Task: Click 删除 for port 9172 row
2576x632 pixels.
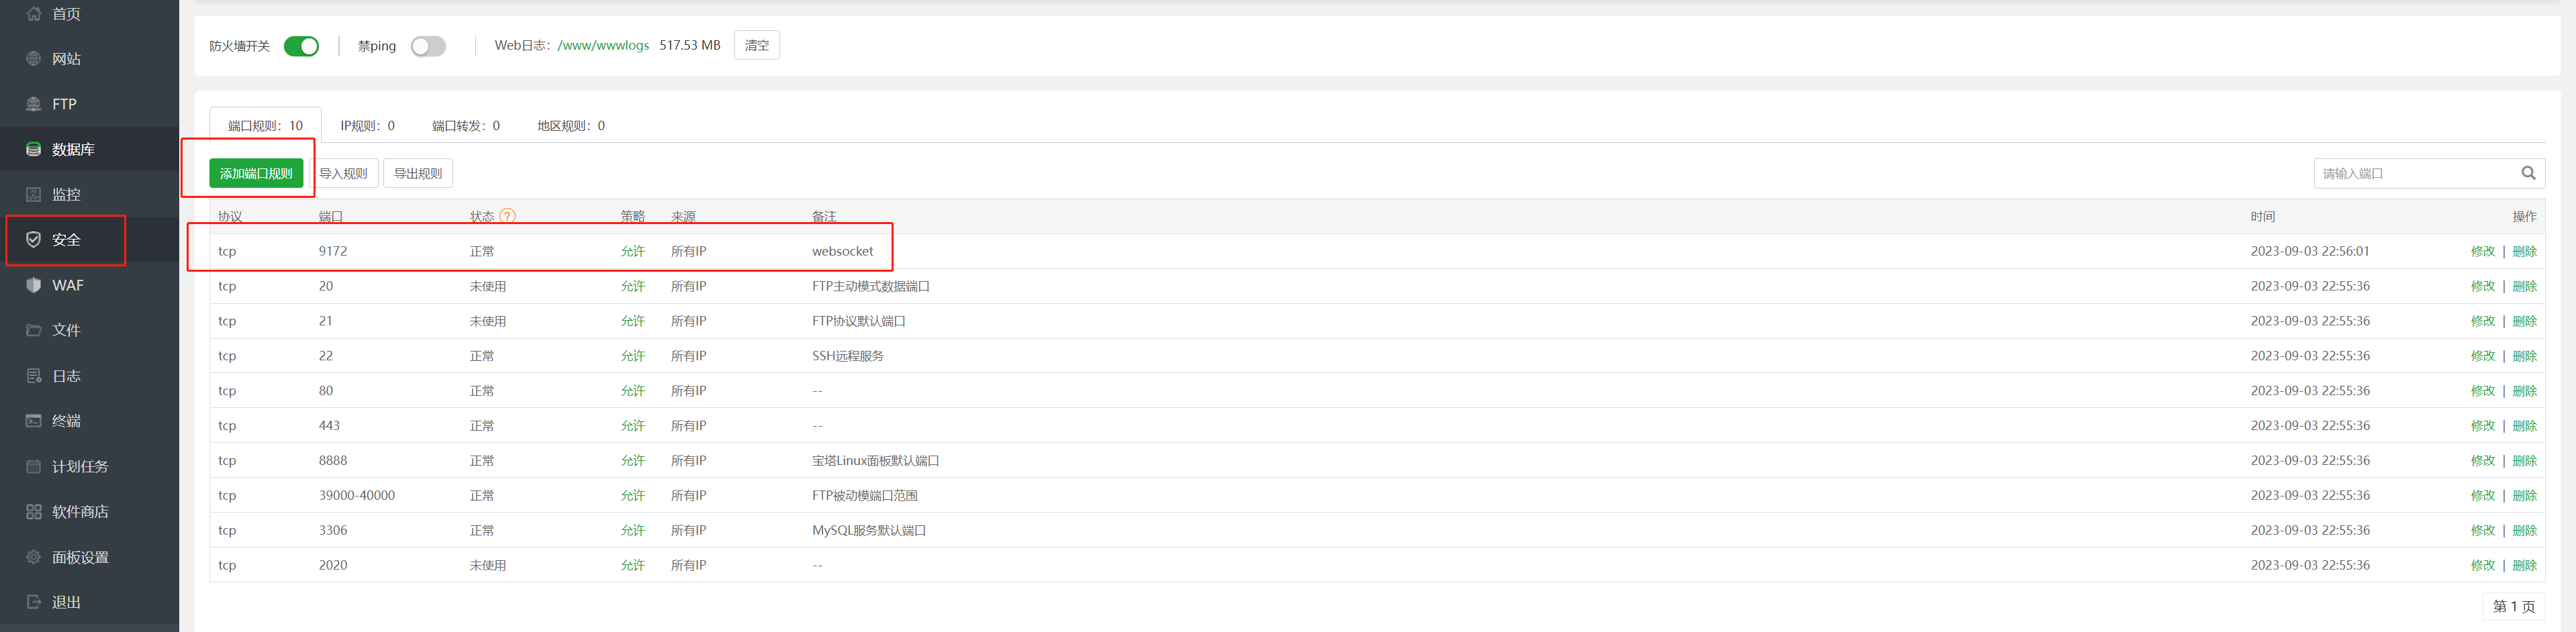Action: (x=2524, y=251)
